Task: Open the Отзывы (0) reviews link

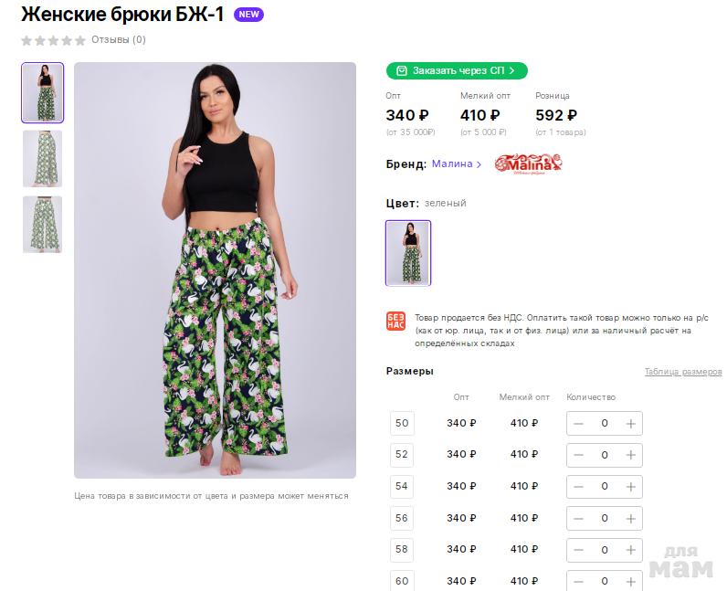Action: (x=119, y=40)
